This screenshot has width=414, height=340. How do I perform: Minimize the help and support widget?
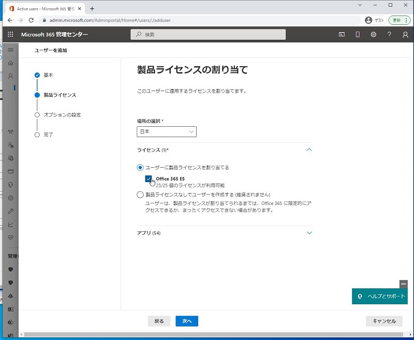[x=404, y=284]
